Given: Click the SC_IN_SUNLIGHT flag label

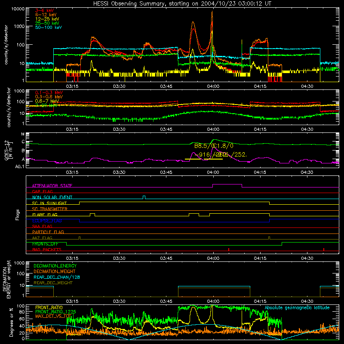Looking at the screenshot, I should (x=49, y=203).
